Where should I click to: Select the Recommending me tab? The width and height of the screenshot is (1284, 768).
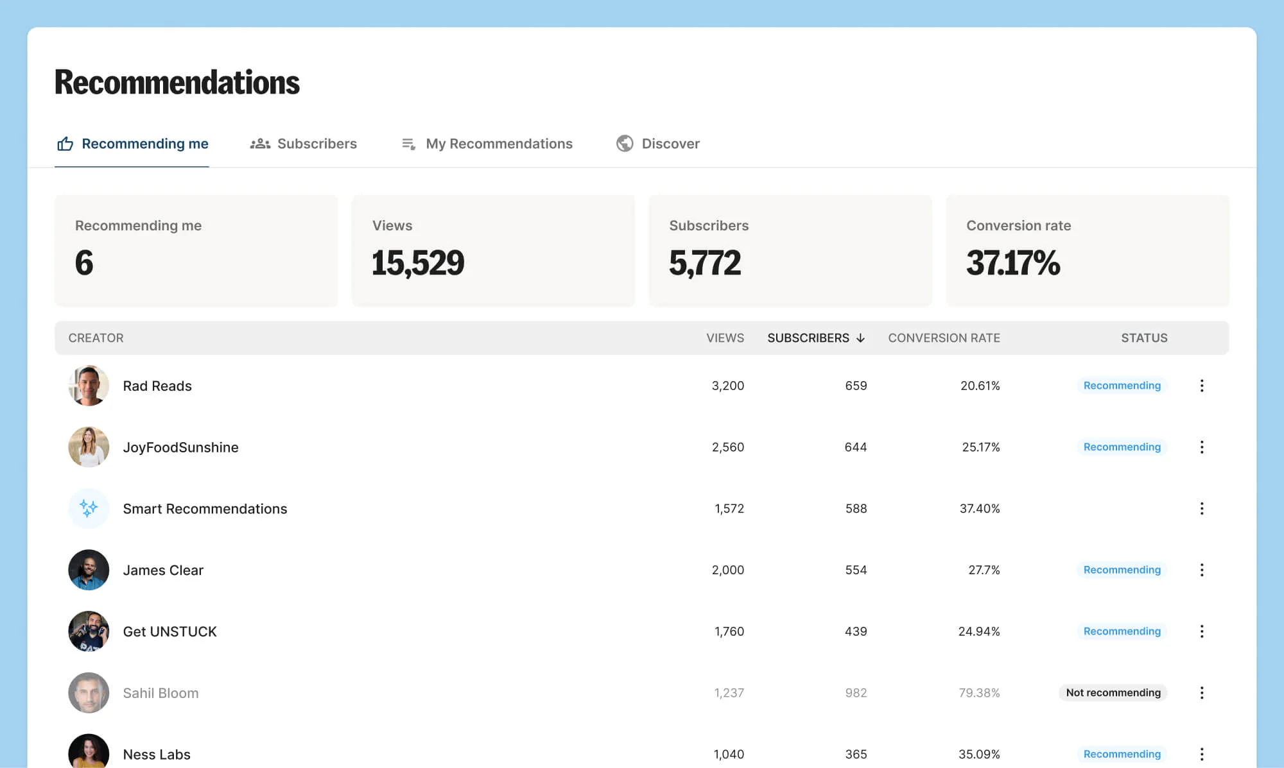132,144
